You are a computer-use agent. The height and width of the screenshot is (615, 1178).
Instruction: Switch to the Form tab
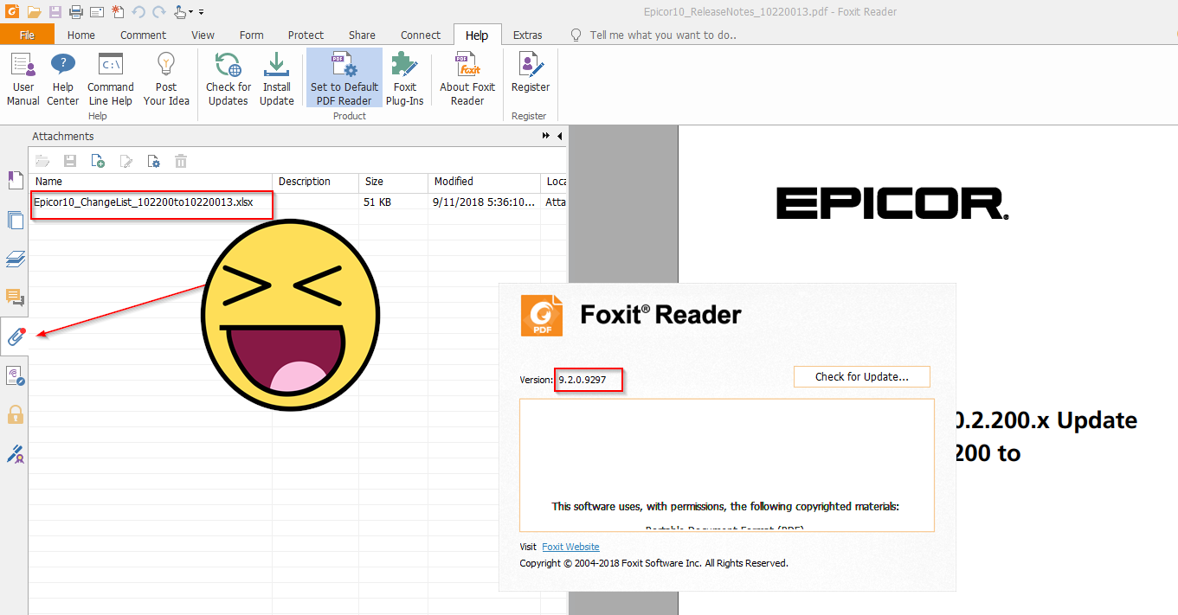point(252,35)
